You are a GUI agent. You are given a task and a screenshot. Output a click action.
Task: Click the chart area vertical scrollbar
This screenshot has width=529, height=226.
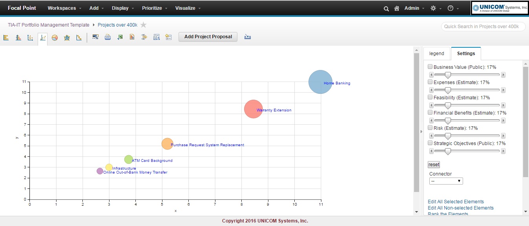[x=416, y=122]
